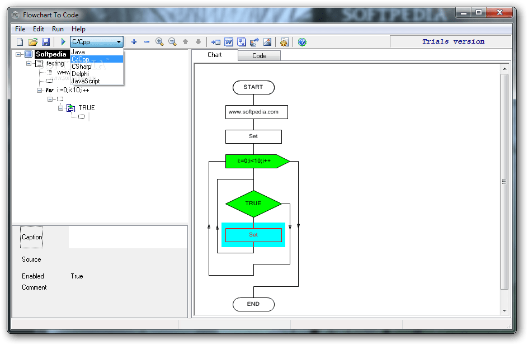This screenshot has height=345, width=528.
Task: Open the Help icon on the toolbar
Action: point(301,41)
